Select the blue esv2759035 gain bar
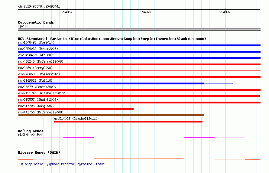The image size is (269, 173). 139,52
